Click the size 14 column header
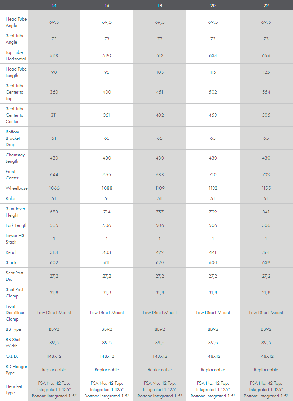This screenshot has height=401, width=293. (x=54, y=5)
